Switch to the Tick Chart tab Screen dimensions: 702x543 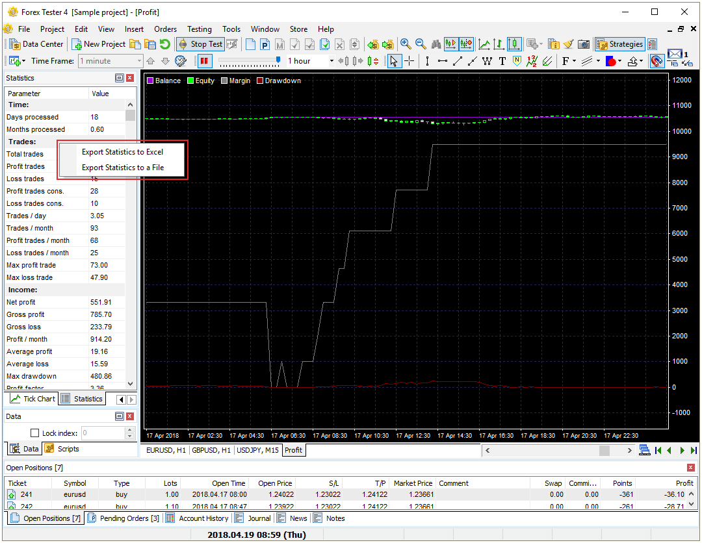[x=32, y=399]
